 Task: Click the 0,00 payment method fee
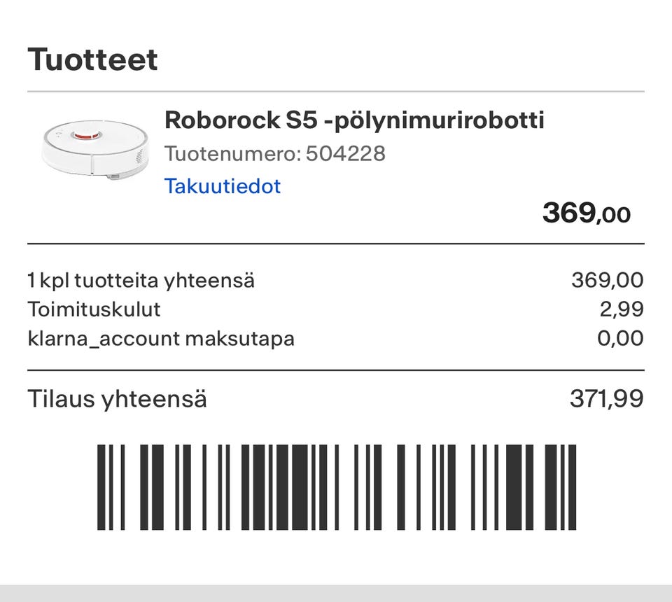[x=619, y=339]
